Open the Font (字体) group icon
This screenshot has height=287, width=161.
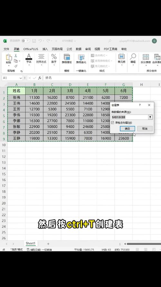point(29,57)
